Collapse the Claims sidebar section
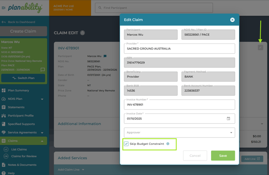 (x=42, y=141)
